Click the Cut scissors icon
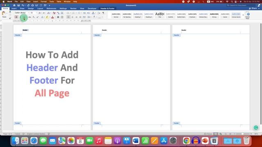Image resolution: width=262 pixels, height=147 pixels. click(x=10, y=12)
